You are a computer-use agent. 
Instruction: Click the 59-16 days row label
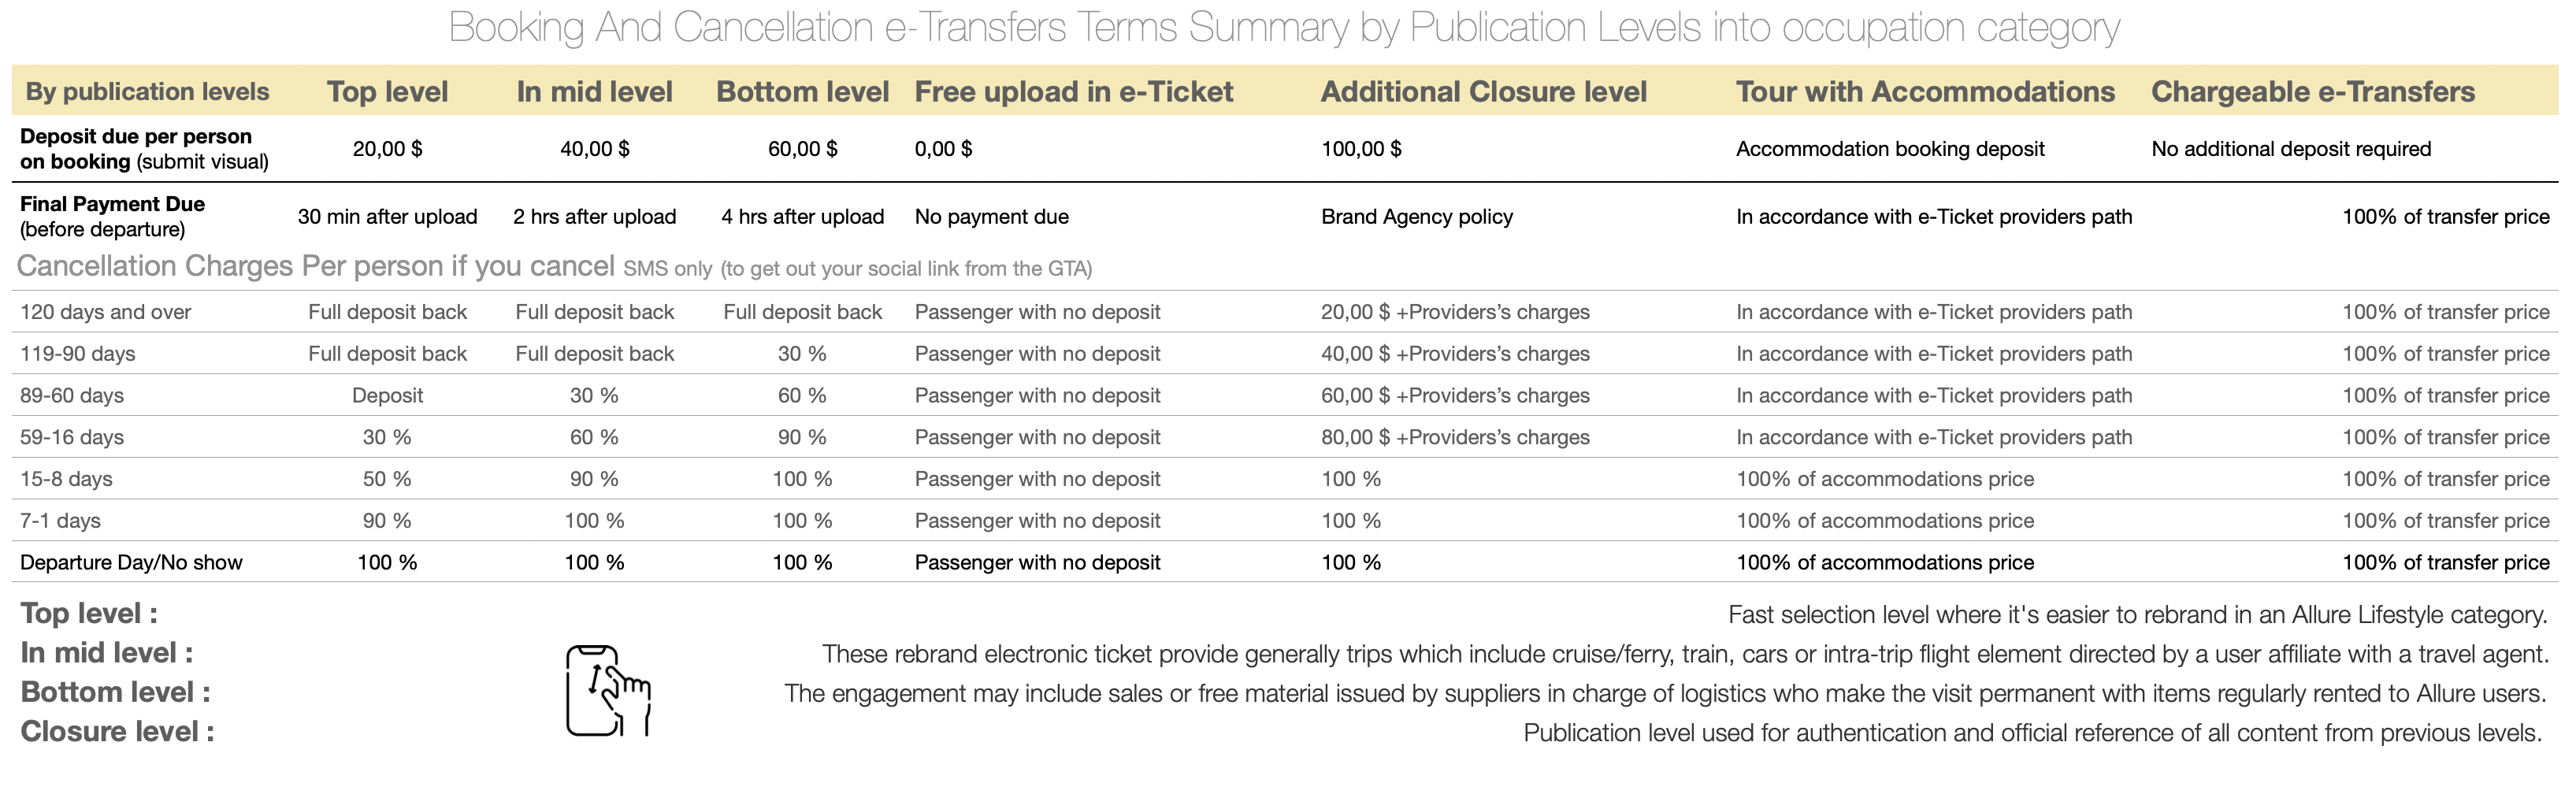72,437
